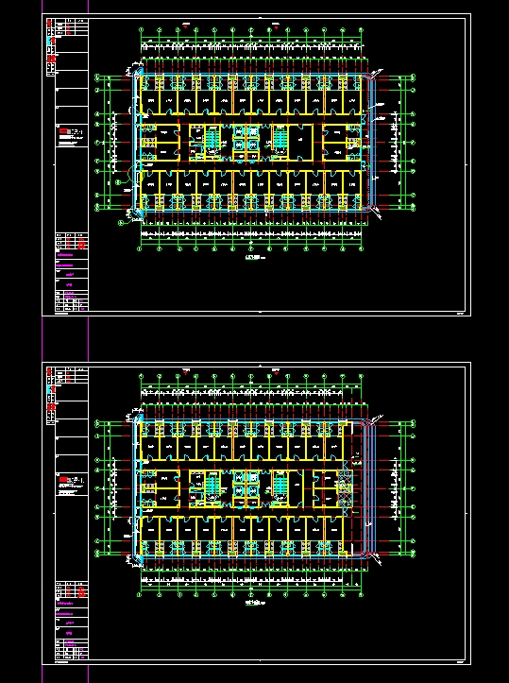This screenshot has height=683, width=509.
Task: Select the left red section marker above the upper plan
Action: pos(186,26)
